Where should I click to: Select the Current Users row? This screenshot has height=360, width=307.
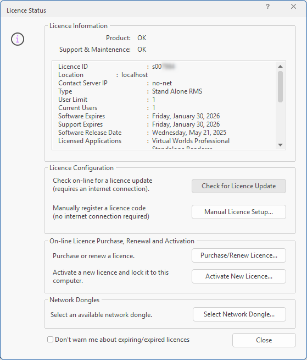click(x=107, y=108)
